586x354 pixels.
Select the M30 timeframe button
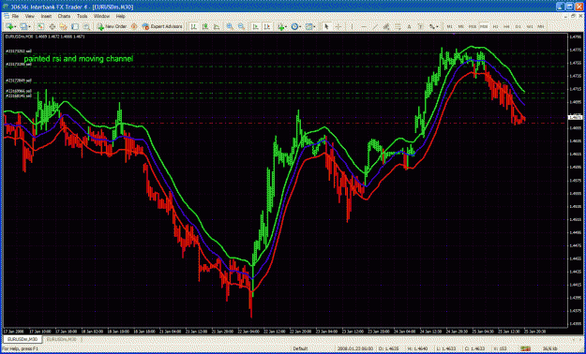click(x=484, y=26)
